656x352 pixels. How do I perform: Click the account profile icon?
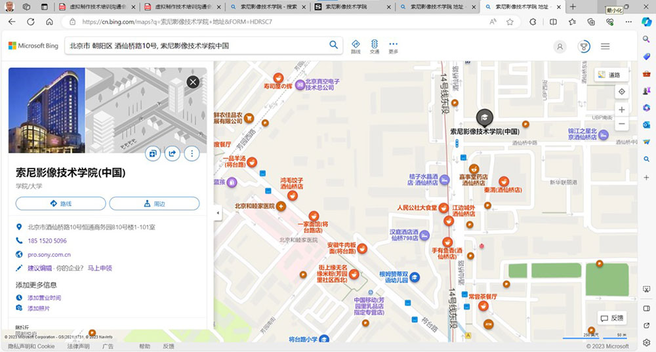(x=560, y=47)
